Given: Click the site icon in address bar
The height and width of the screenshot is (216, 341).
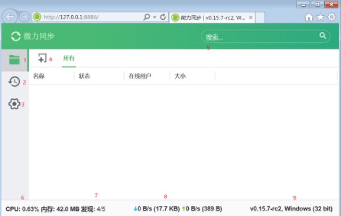Looking at the screenshot, I should point(38,17).
